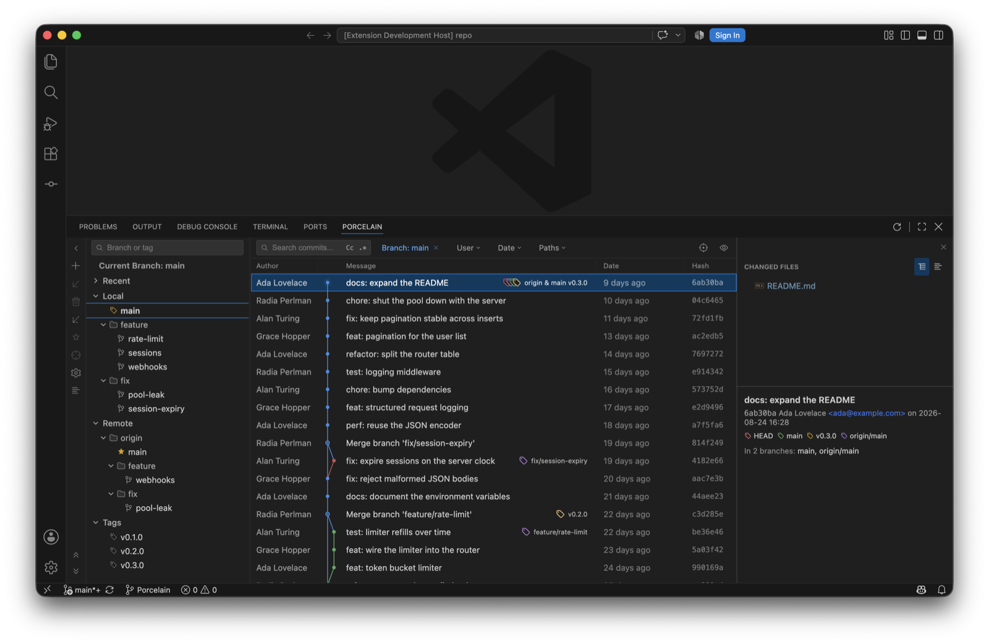Select local branch rate-limit
Viewport: 989px width, 644px height.
click(145, 339)
